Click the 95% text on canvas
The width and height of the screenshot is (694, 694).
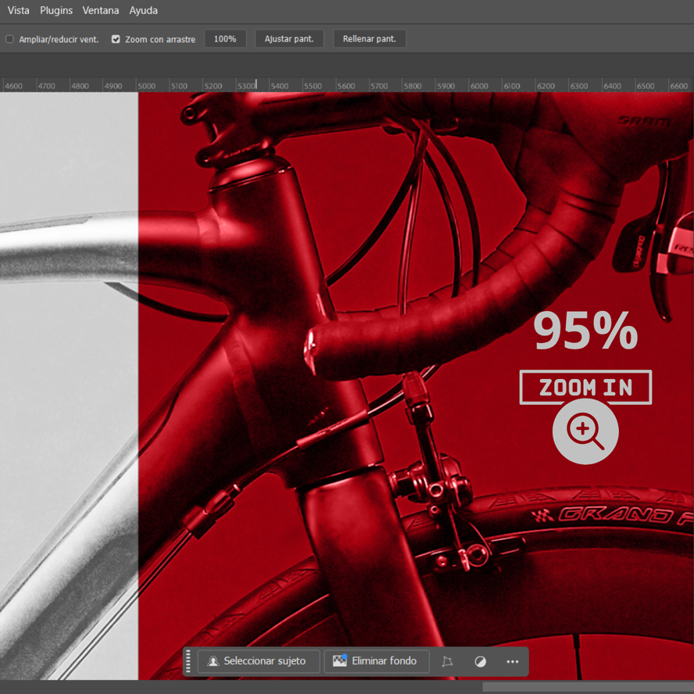coord(585,330)
